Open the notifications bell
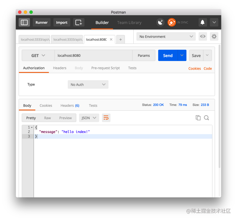 point(202,23)
